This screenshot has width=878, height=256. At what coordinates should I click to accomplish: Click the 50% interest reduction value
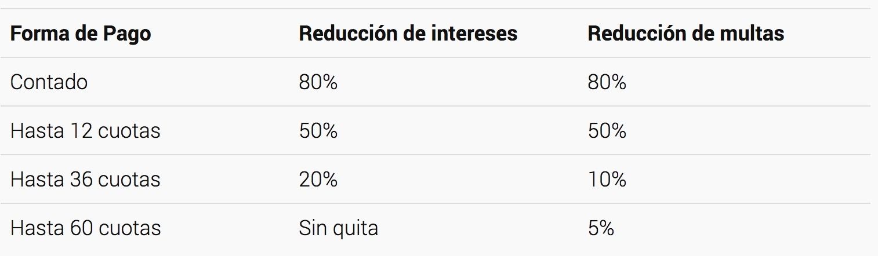point(318,131)
